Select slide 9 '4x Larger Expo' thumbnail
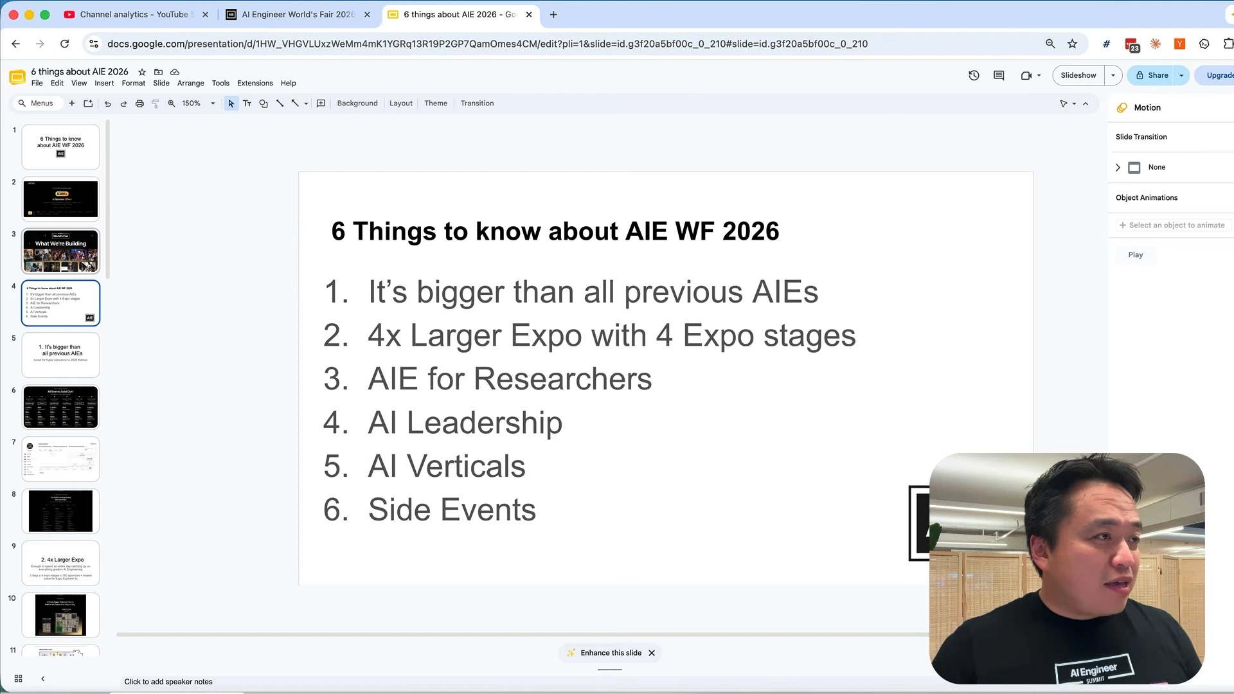The width and height of the screenshot is (1234, 694). 60,563
